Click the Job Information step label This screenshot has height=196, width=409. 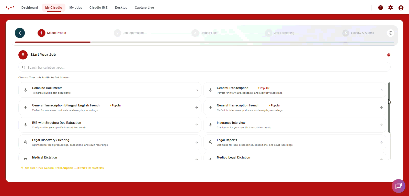click(133, 33)
